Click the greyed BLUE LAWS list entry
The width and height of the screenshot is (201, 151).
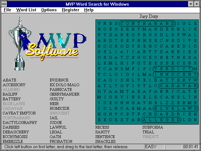(x=14, y=104)
